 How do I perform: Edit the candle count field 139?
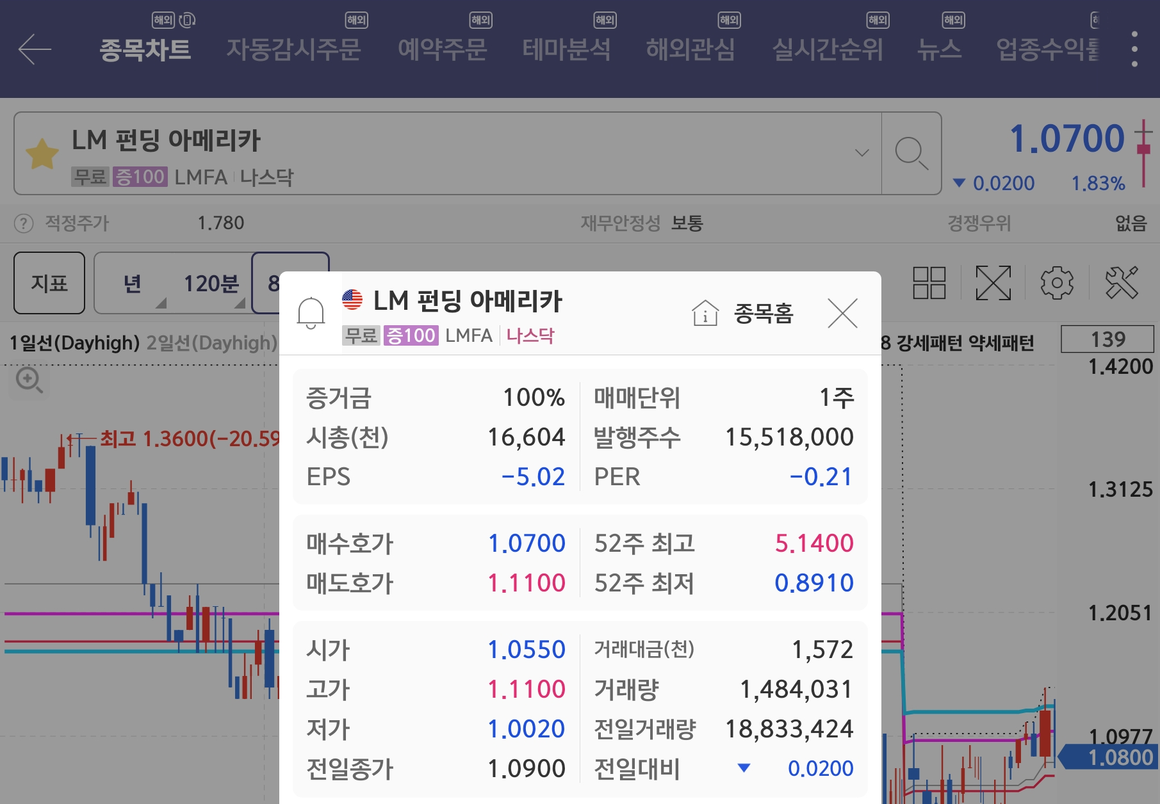[x=1107, y=339]
